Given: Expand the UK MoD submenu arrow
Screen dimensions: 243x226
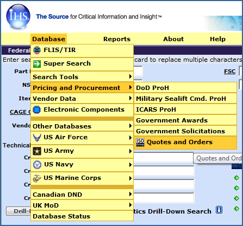Looking at the screenshot, I should pyautogui.click(x=130, y=205).
